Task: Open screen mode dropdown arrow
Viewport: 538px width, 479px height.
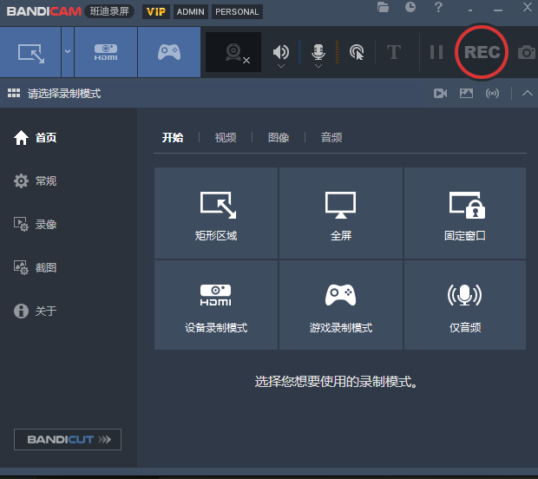Action: (x=68, y=52)
